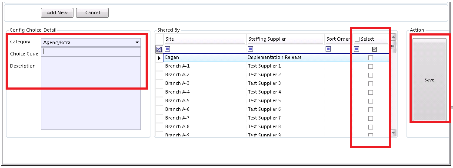Image resolution: width=453 pixels, height=168 pixels.
Task: Click the Branch A-2 cell
Action: click(x=204, y=75)
